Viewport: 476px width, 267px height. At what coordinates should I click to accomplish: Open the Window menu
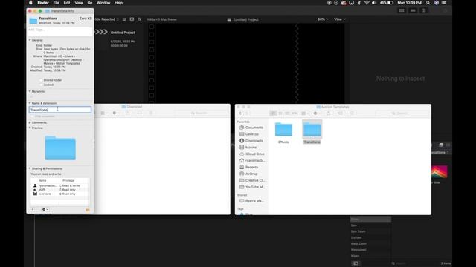point(103,3)
